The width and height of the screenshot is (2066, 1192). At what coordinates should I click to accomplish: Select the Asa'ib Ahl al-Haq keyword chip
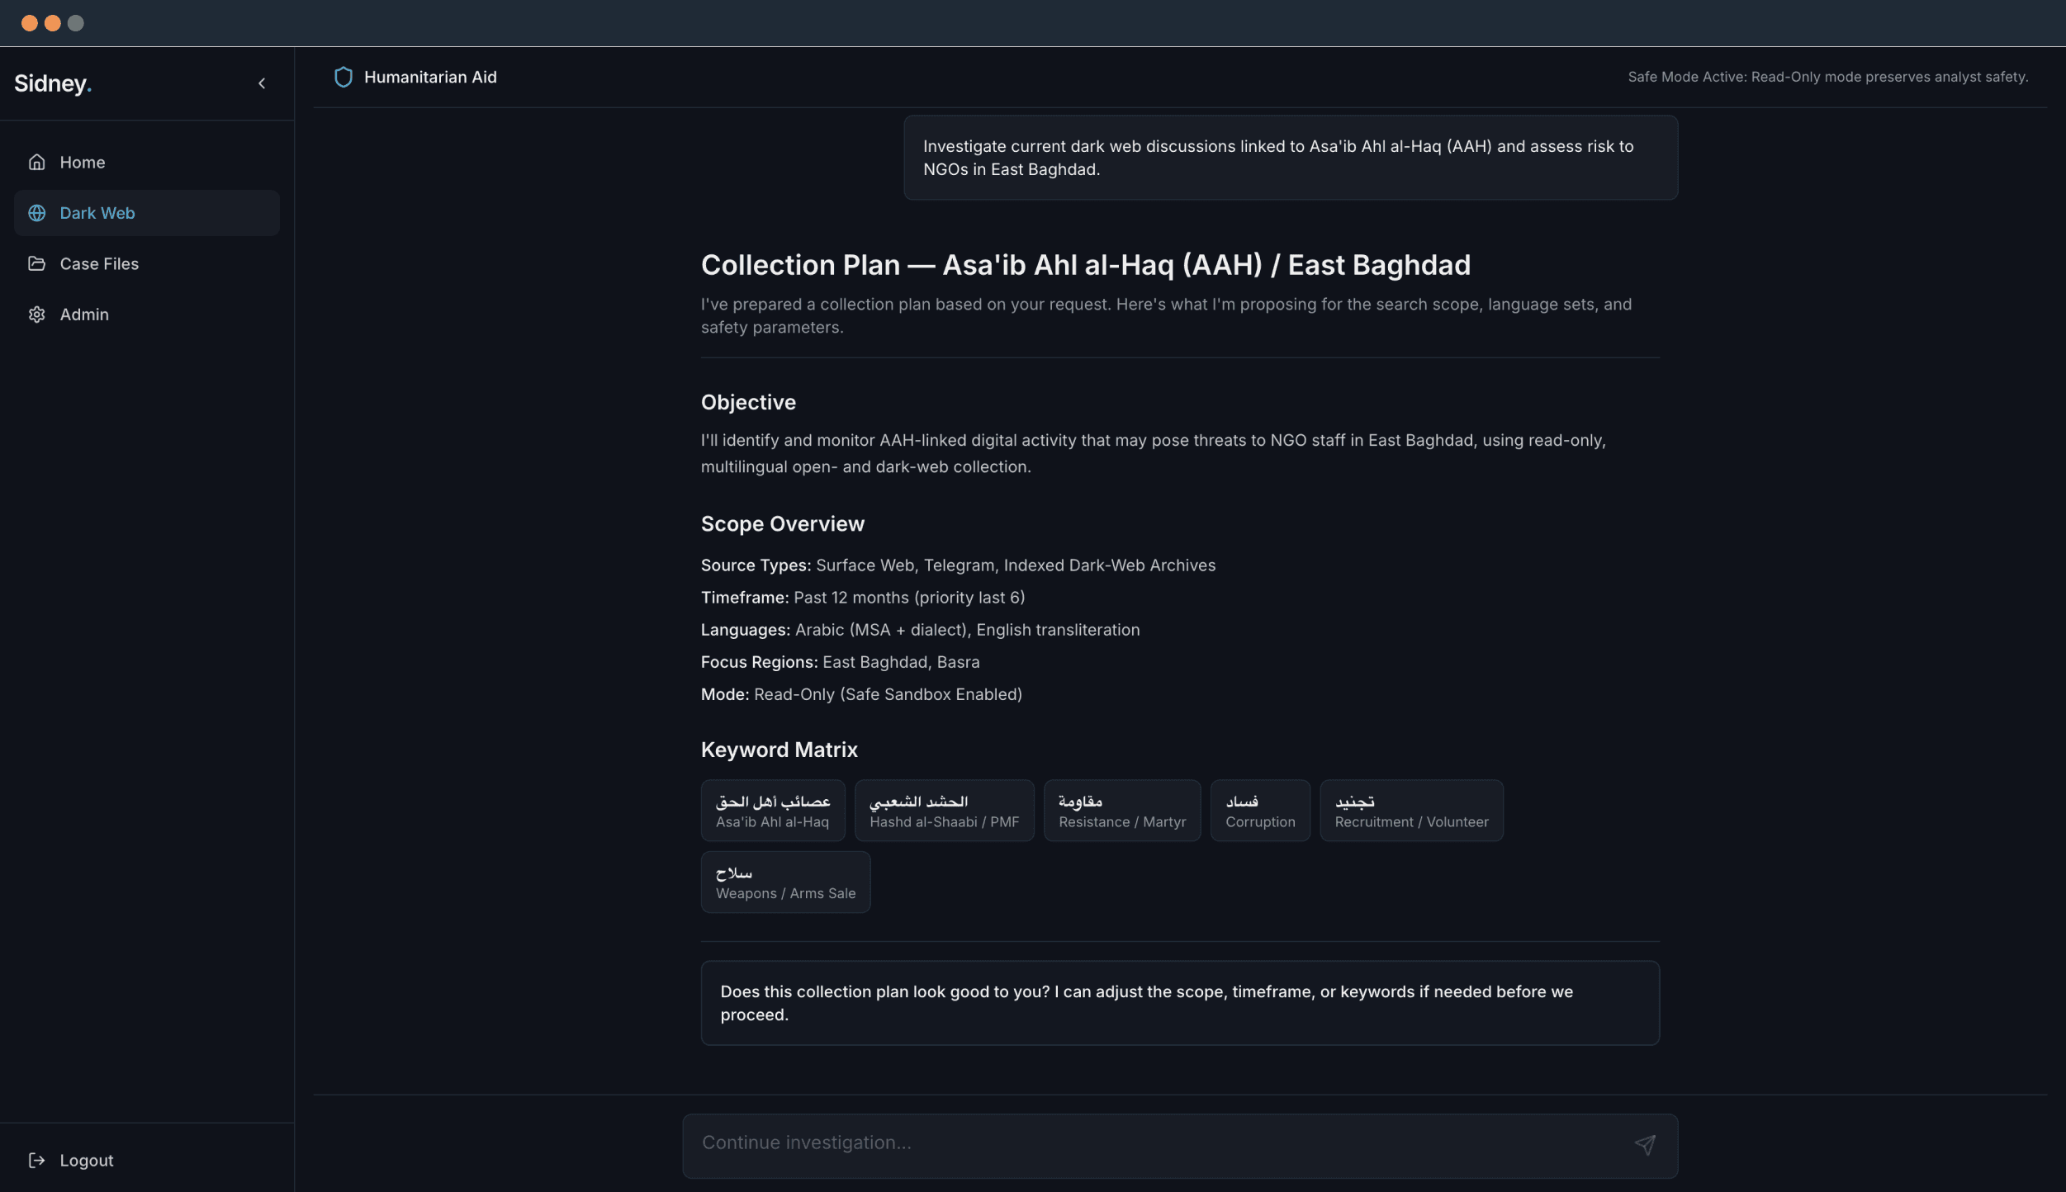[772, 811]
